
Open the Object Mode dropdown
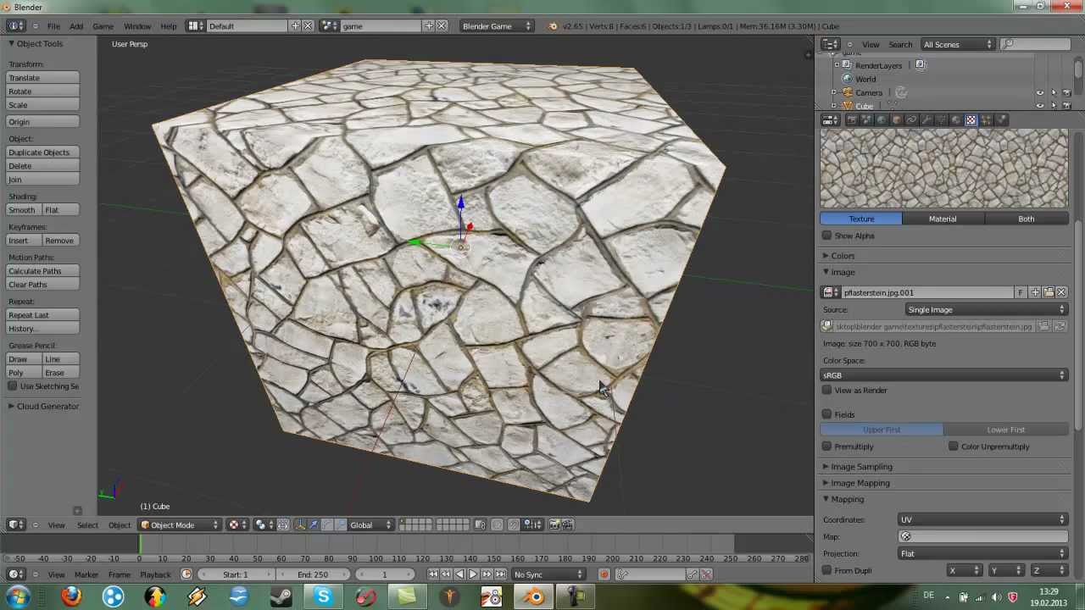180,524
